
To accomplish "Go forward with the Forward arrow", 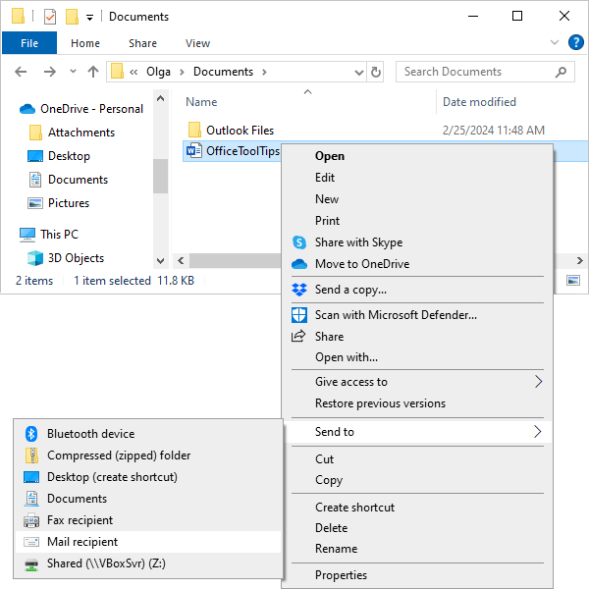I will coord(50,72).
